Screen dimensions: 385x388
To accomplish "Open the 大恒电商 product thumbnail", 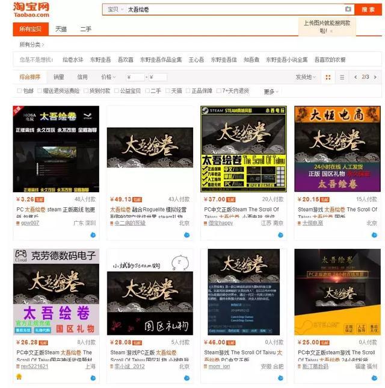I will tap(337, 149).
